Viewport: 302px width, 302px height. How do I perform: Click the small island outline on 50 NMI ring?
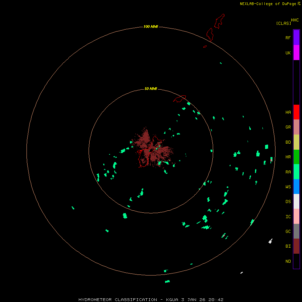tap(180, 98)
